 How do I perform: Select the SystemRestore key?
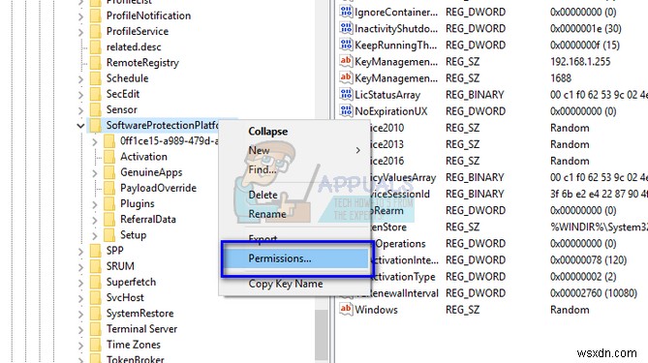pyautogui.click(x=139, y=314)
